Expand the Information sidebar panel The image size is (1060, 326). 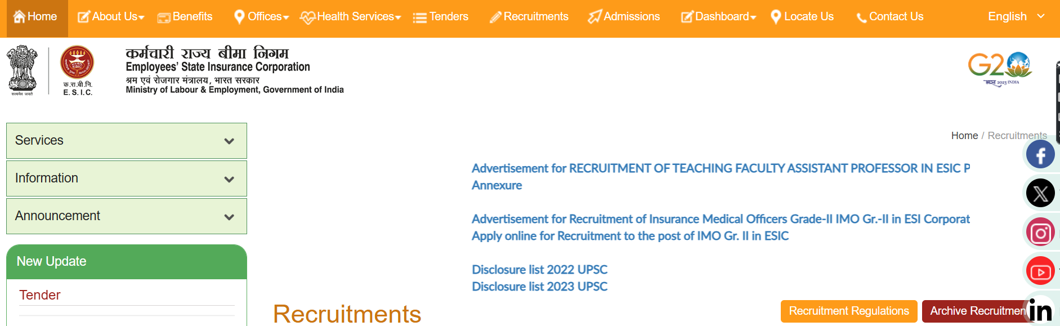127,178
